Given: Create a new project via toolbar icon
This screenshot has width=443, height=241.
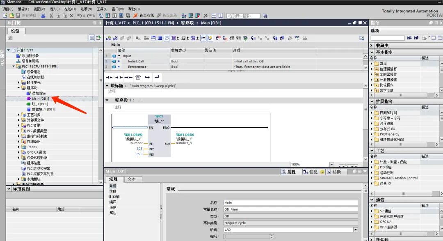Looking at the screenshot, I should coord(5,16).
